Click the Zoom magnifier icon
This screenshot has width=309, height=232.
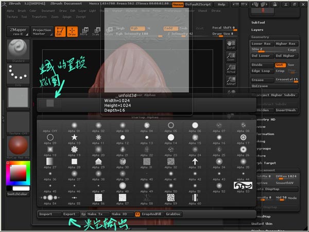coord(231,57)
